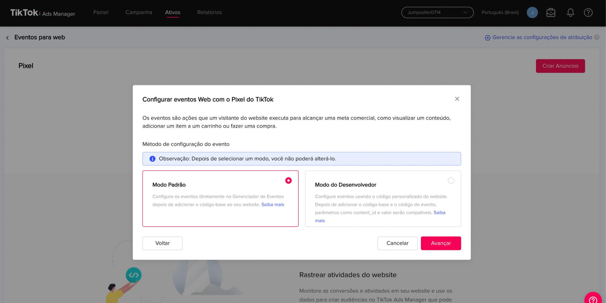Go back with the arrow beside Eventos para web
The width and height of the screenshot is (606, 303).
point(8,38)
